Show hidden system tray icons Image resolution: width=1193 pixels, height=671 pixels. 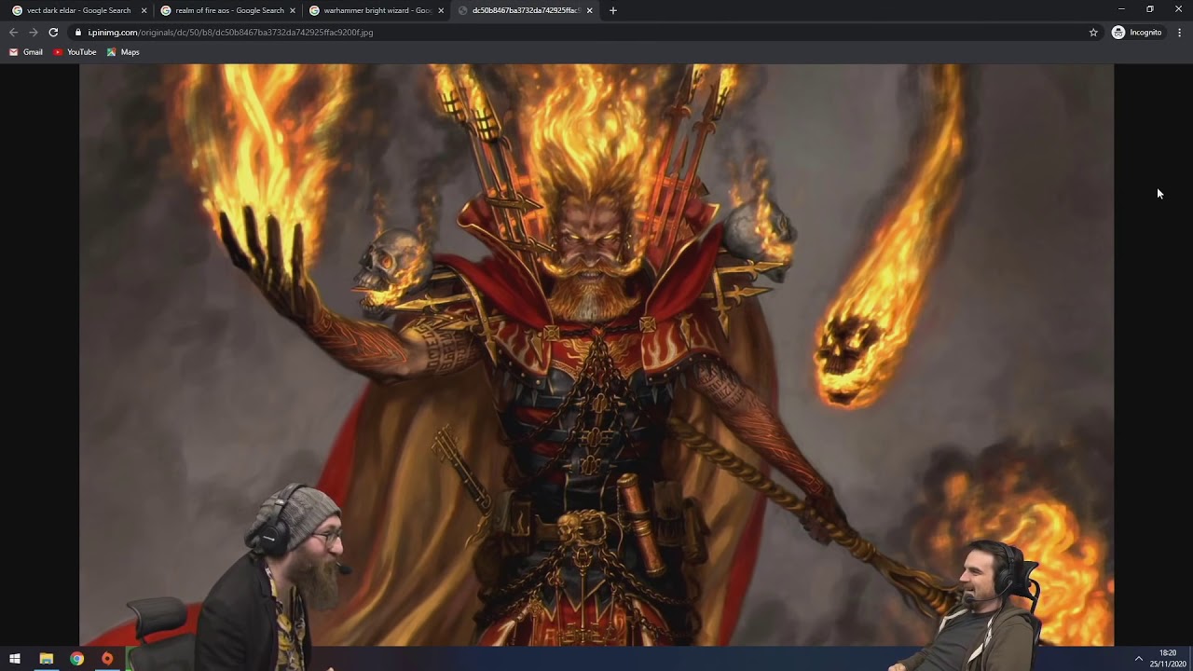point(1138,659)
